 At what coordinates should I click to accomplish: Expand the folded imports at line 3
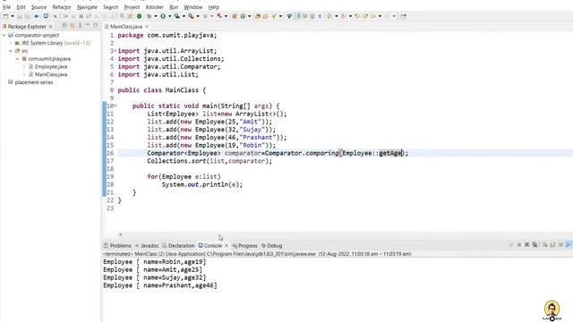[x=115, y=51]
